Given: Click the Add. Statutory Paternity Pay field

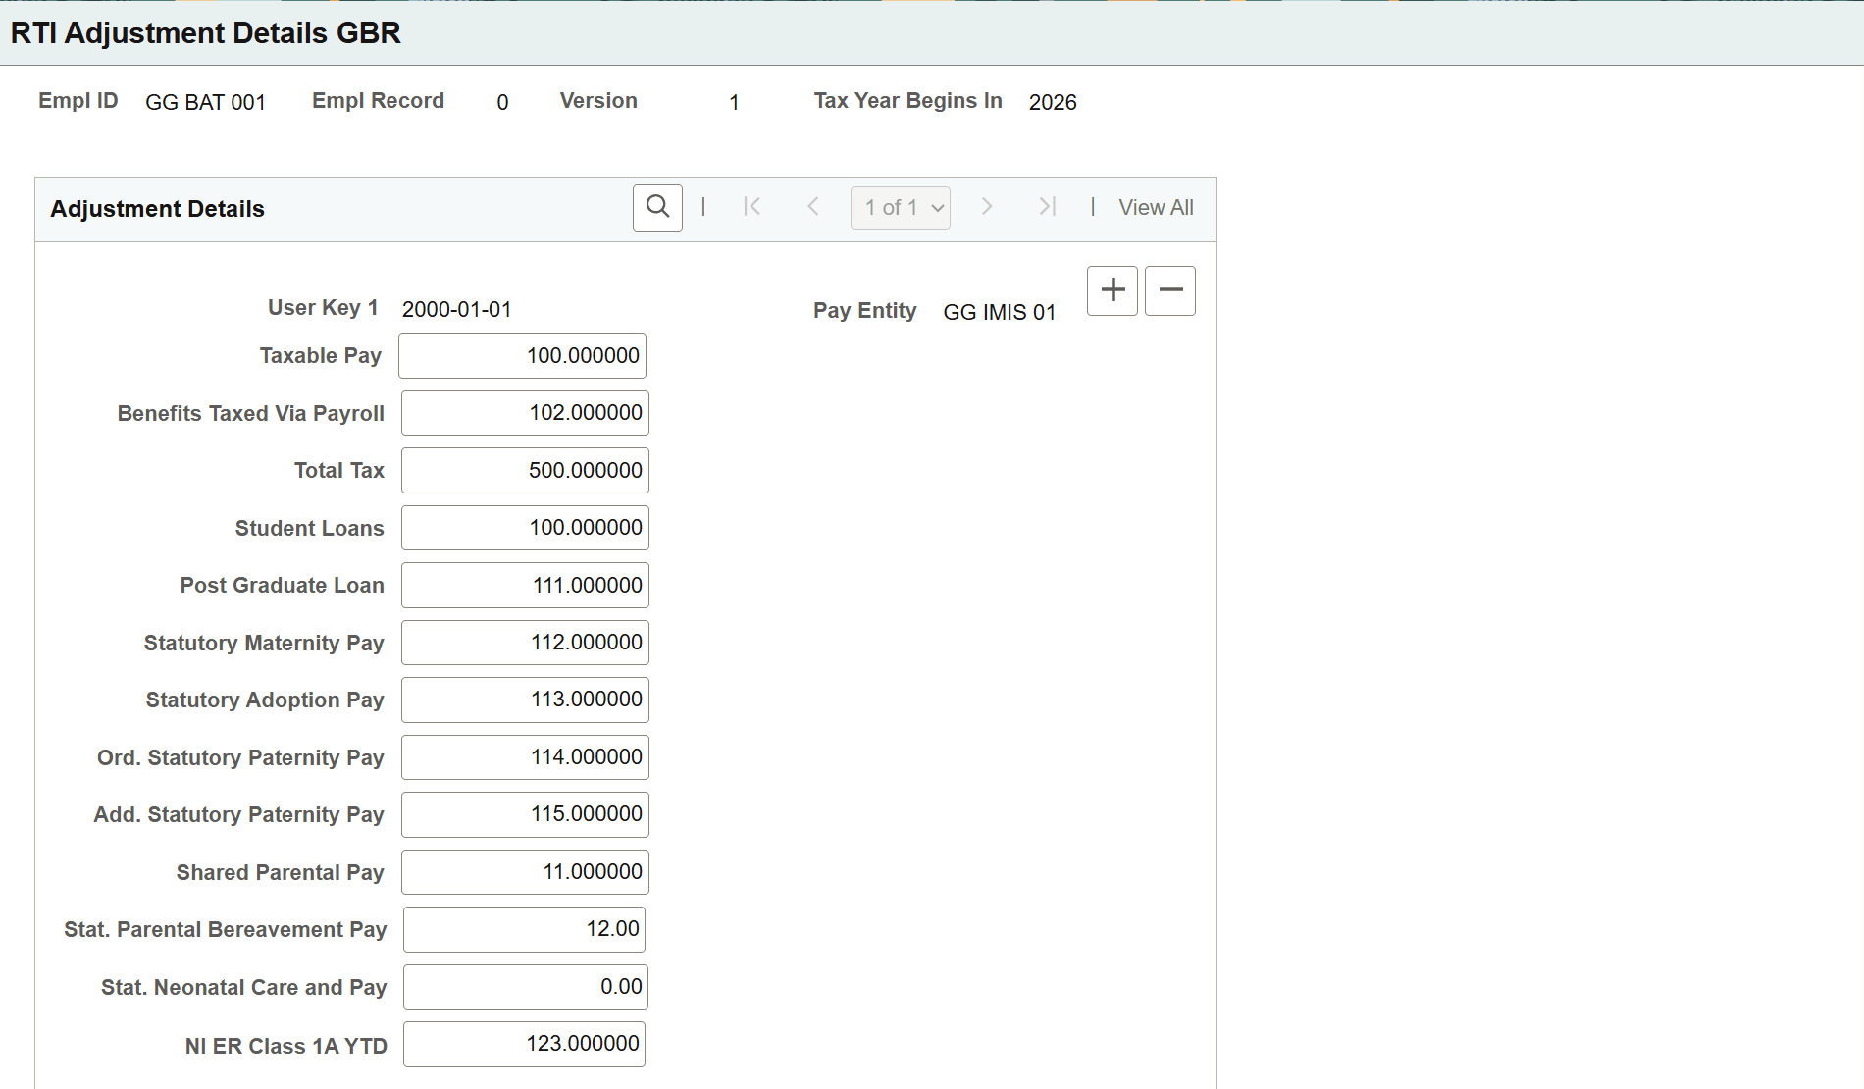Looking at the screenshot, I should (x=525, y=814).
